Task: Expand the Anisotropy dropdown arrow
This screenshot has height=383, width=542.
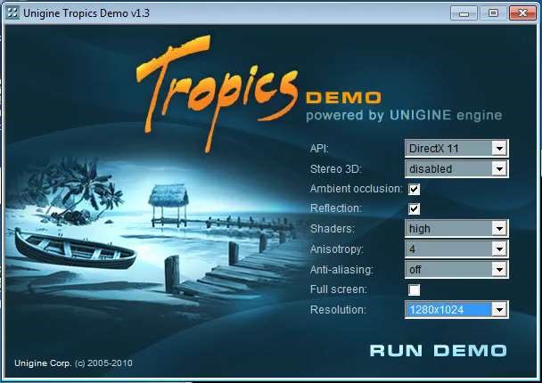Action: pyautogui.click(x=499, y=249)
